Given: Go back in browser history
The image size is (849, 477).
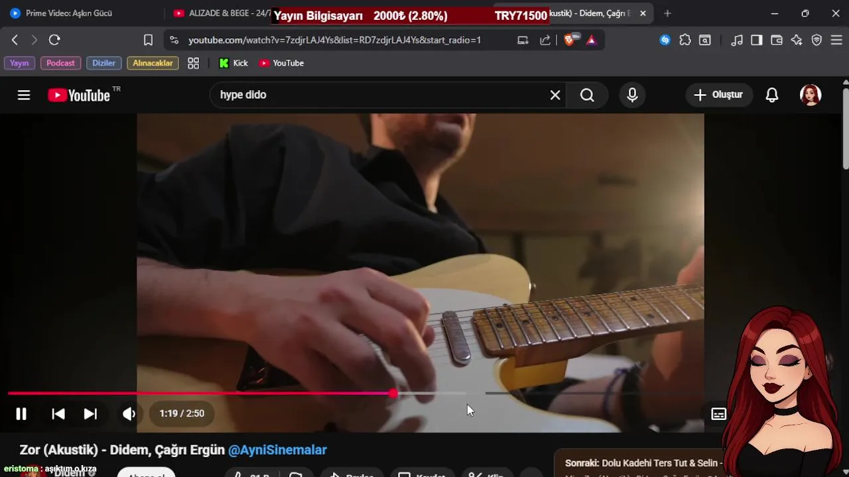Looking at the screenshot, I should point(15,40).
